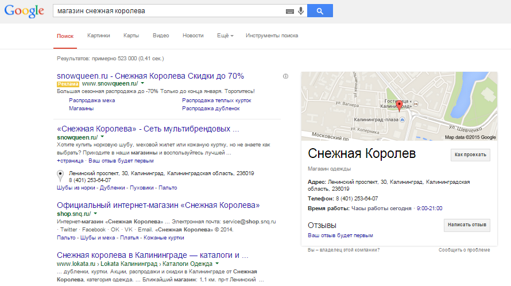Click the hotel marker icon on map

(x=416, y=104)
